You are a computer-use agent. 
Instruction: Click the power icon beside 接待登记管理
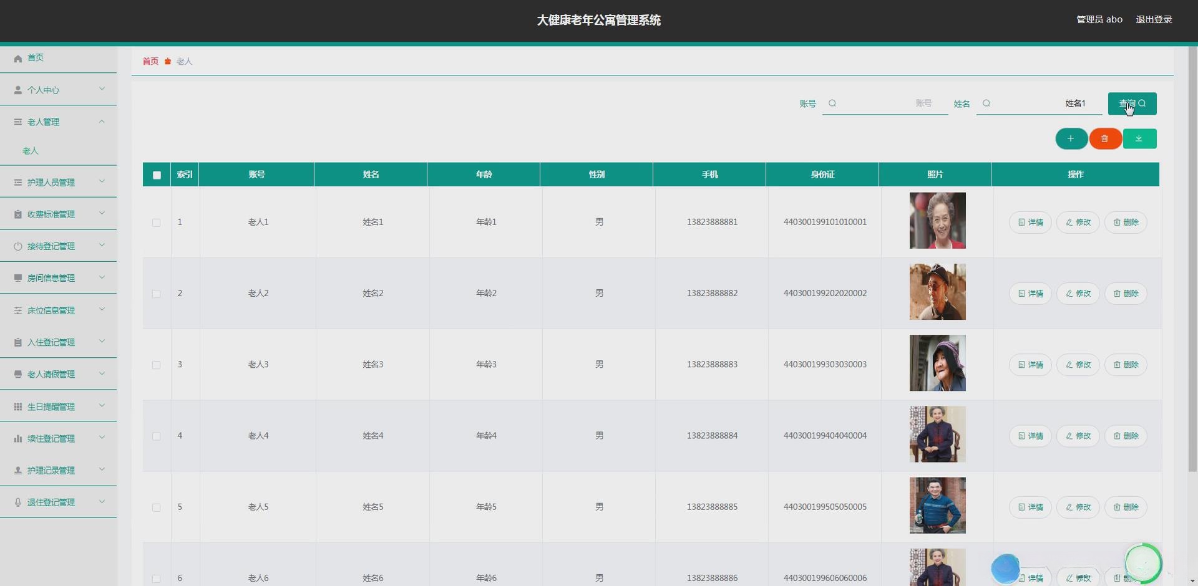(x=18, y=246)
